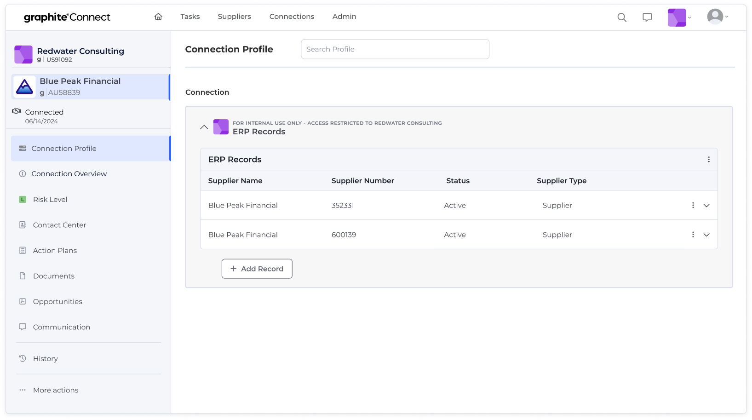This screenshot has height=420, width=752.
Task: Open the Tasks menu in navigation
Action: [190, 17]
